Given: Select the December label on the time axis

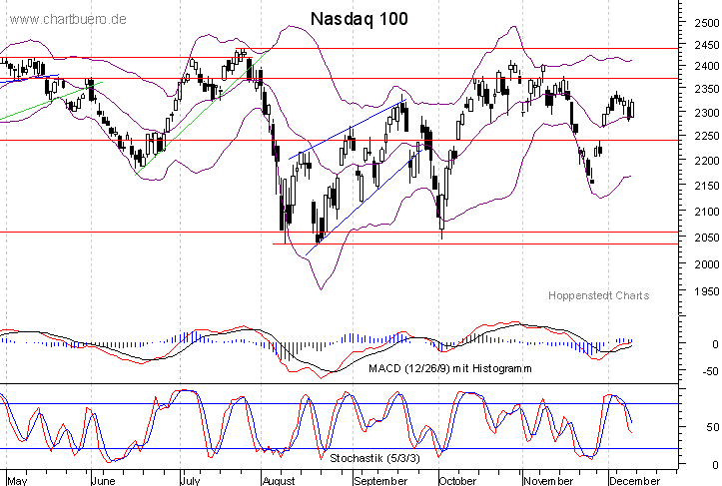Looking at the screenshot, I should [x=634, y=481].
